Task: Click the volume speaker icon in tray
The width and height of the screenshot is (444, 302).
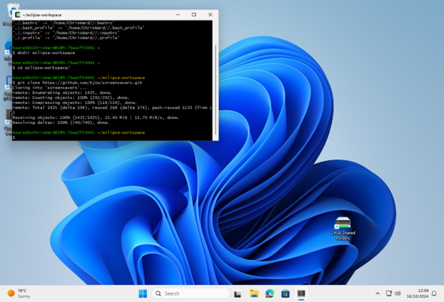Action: tap(398, 293)
